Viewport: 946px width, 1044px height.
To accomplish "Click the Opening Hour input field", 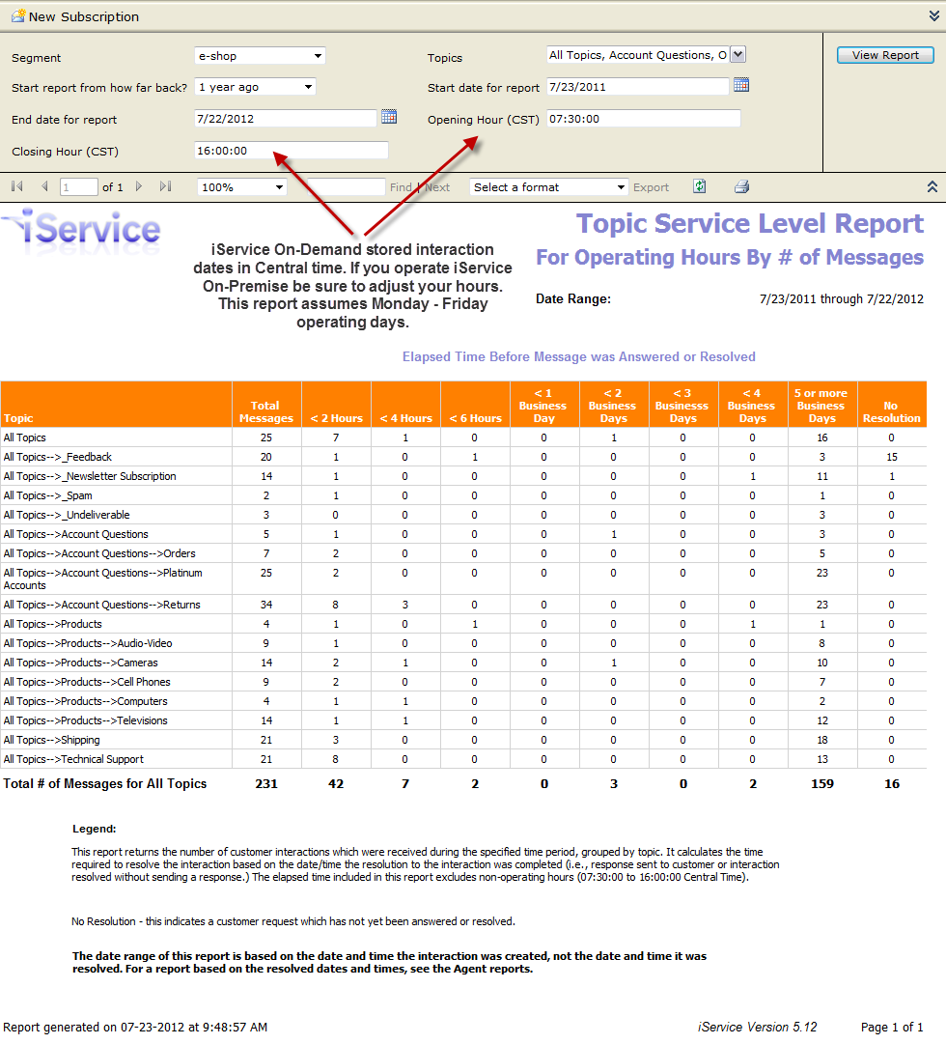I will coord(644,119).
